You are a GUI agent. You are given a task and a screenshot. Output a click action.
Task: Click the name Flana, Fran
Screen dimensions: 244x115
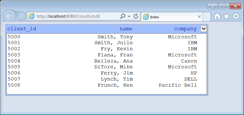tap(115, 55)
